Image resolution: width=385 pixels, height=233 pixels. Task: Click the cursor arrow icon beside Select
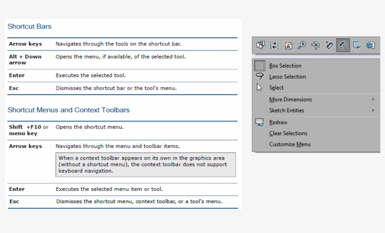click(x=260, y=87)
